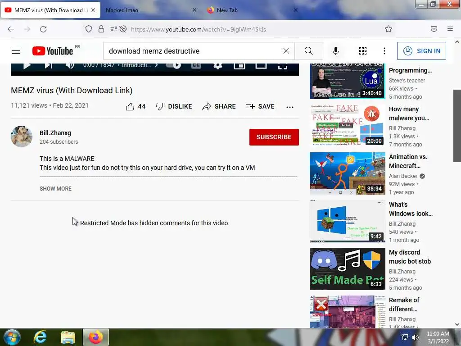Mute the video player volume icon
461x346 pixels.
coord(70,65)
